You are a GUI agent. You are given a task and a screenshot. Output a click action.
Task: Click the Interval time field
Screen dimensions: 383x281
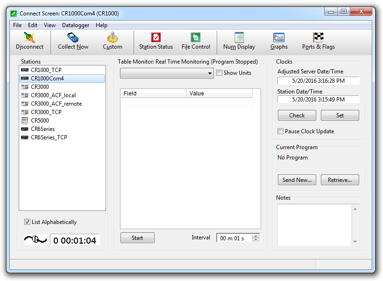(234, 238)
